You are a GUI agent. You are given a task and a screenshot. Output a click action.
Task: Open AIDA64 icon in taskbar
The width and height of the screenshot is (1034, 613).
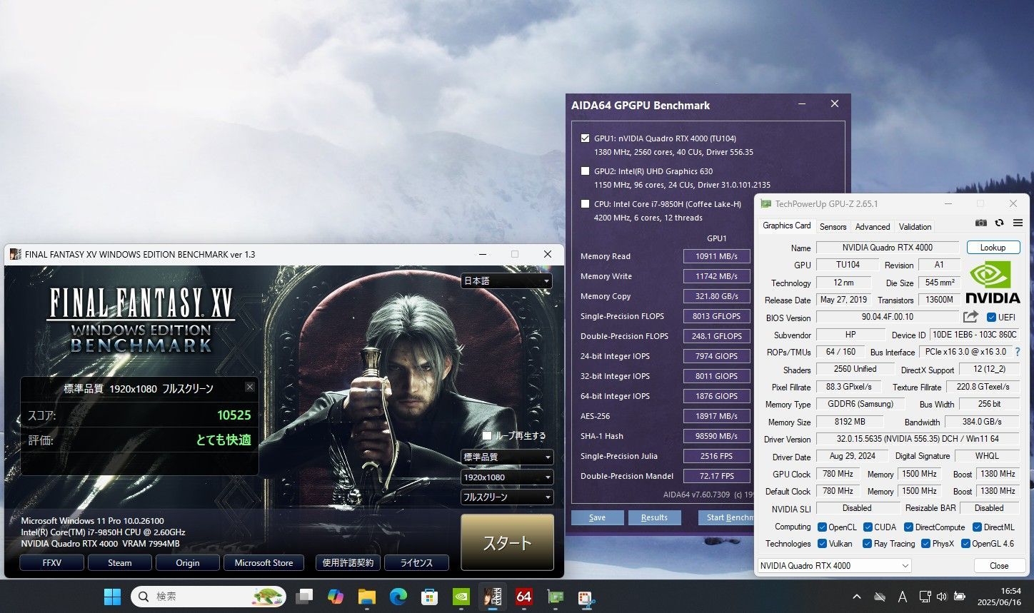coord(524,597)
